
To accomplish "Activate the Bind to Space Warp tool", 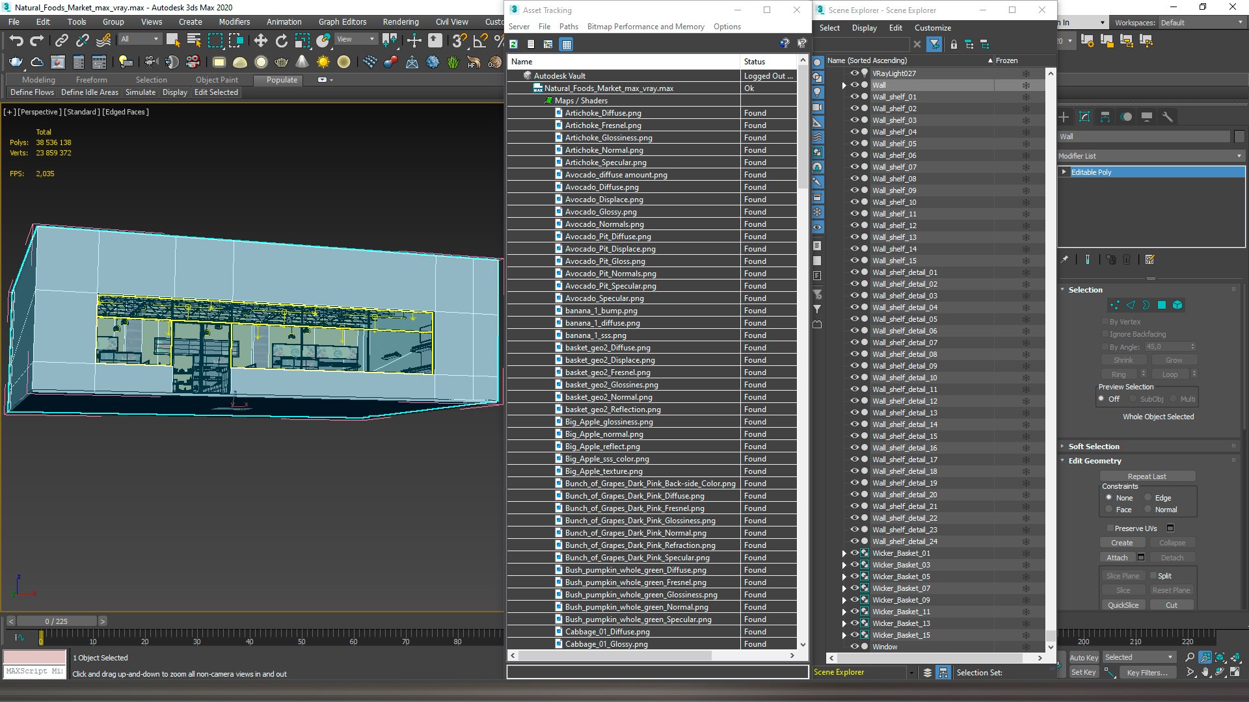I will pyautogui.click(x=103, y=40).
